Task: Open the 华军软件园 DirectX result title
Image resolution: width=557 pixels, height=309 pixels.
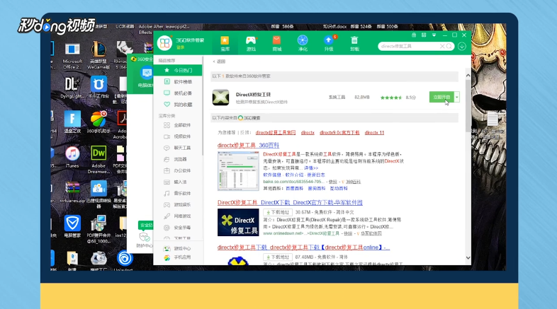Action: 290,203
